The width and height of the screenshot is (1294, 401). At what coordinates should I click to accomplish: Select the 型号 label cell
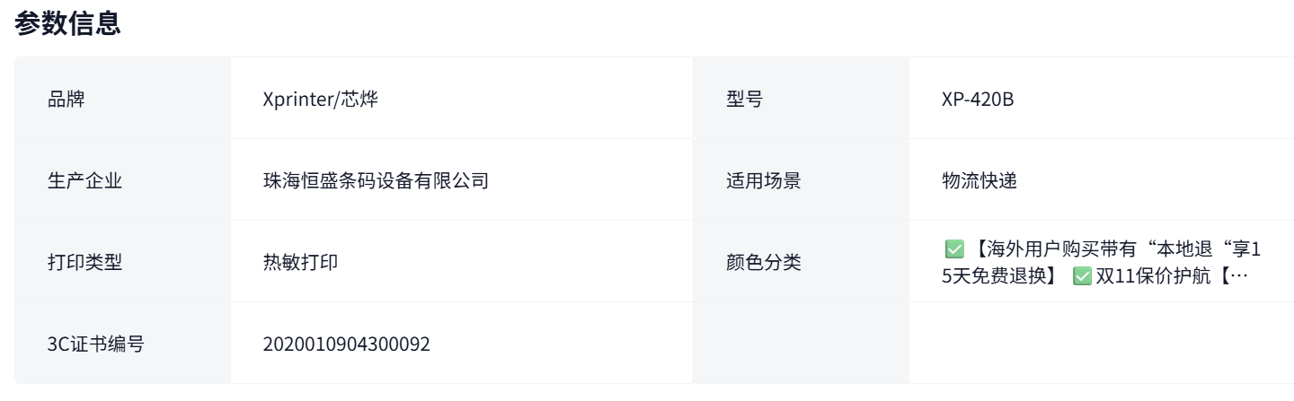(744, 99)
